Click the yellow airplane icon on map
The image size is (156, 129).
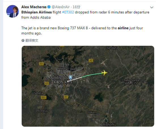tap(104, 73)
